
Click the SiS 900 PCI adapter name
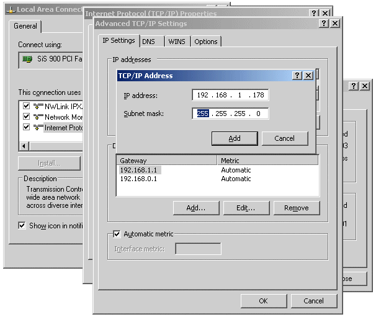[60, 59]
